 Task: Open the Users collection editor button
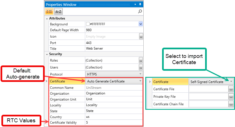tap(141, 67)
